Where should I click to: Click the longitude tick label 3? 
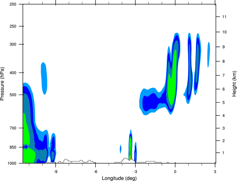tap(215, 172)
